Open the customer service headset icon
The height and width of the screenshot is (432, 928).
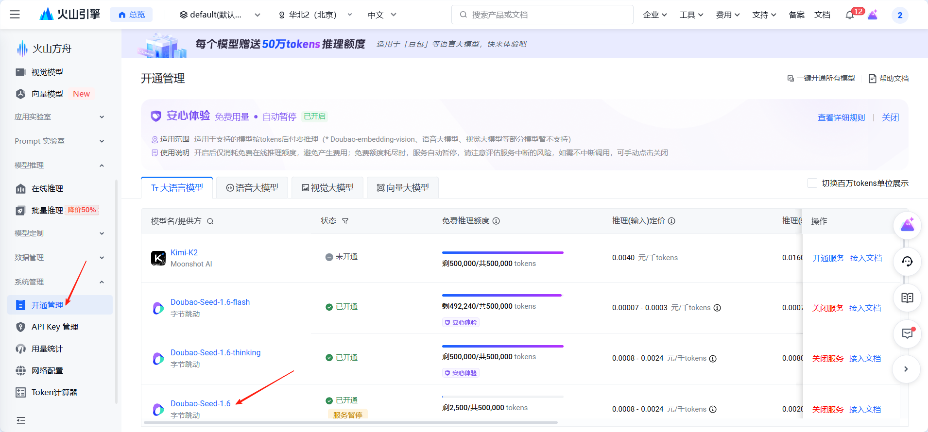click(x=907, y=262)
